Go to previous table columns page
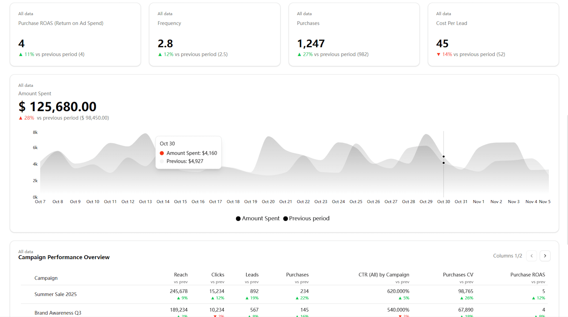Viewport: 568px width, 317px height. click(531, 256)
